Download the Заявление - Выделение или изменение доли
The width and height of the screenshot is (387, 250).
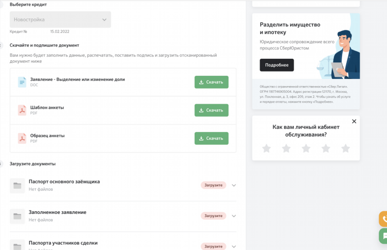[212, 82]
